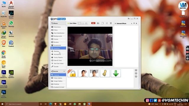The height and width of the screenshot is (106, 189).
Task: Open Microsoft Edge from the taskbar
Action: (x=50, y=104)
